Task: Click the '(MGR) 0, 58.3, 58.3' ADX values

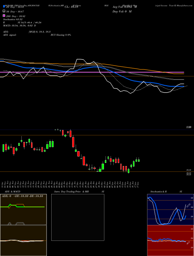Action: tap(39, 32)
